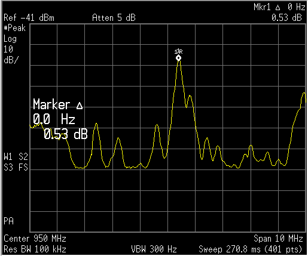
Task: Click the S3 FS status label
Action: (x=16, y=167)
